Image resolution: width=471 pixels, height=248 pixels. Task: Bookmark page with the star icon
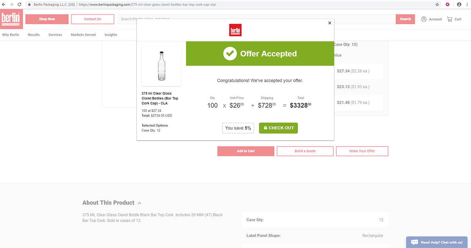tap(437, 4)
